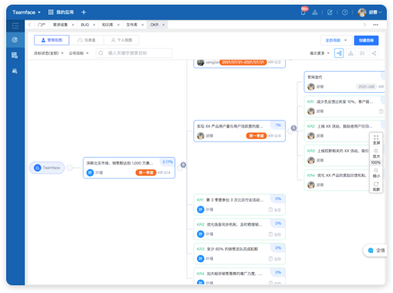Open the 展示更多 dropdown
Screen dimensions: 393x293
tap(320, 53)
